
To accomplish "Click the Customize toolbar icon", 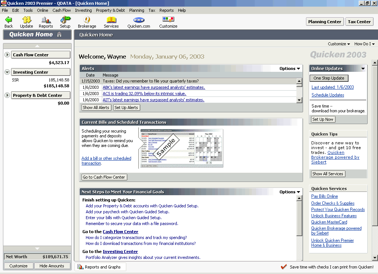I will tap(168, 19).
